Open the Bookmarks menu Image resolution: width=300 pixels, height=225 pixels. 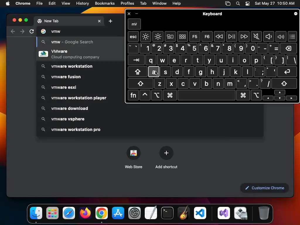pyautogui.click(x=105, y=3)
